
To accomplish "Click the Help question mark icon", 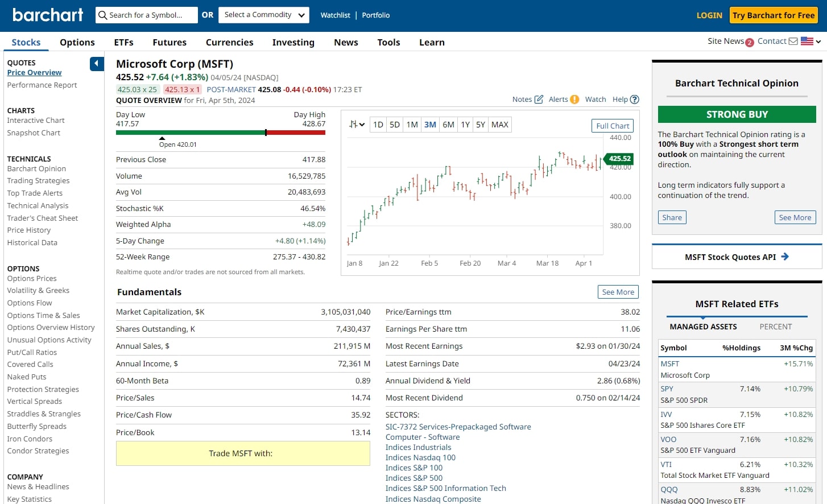I will point(635,100).
